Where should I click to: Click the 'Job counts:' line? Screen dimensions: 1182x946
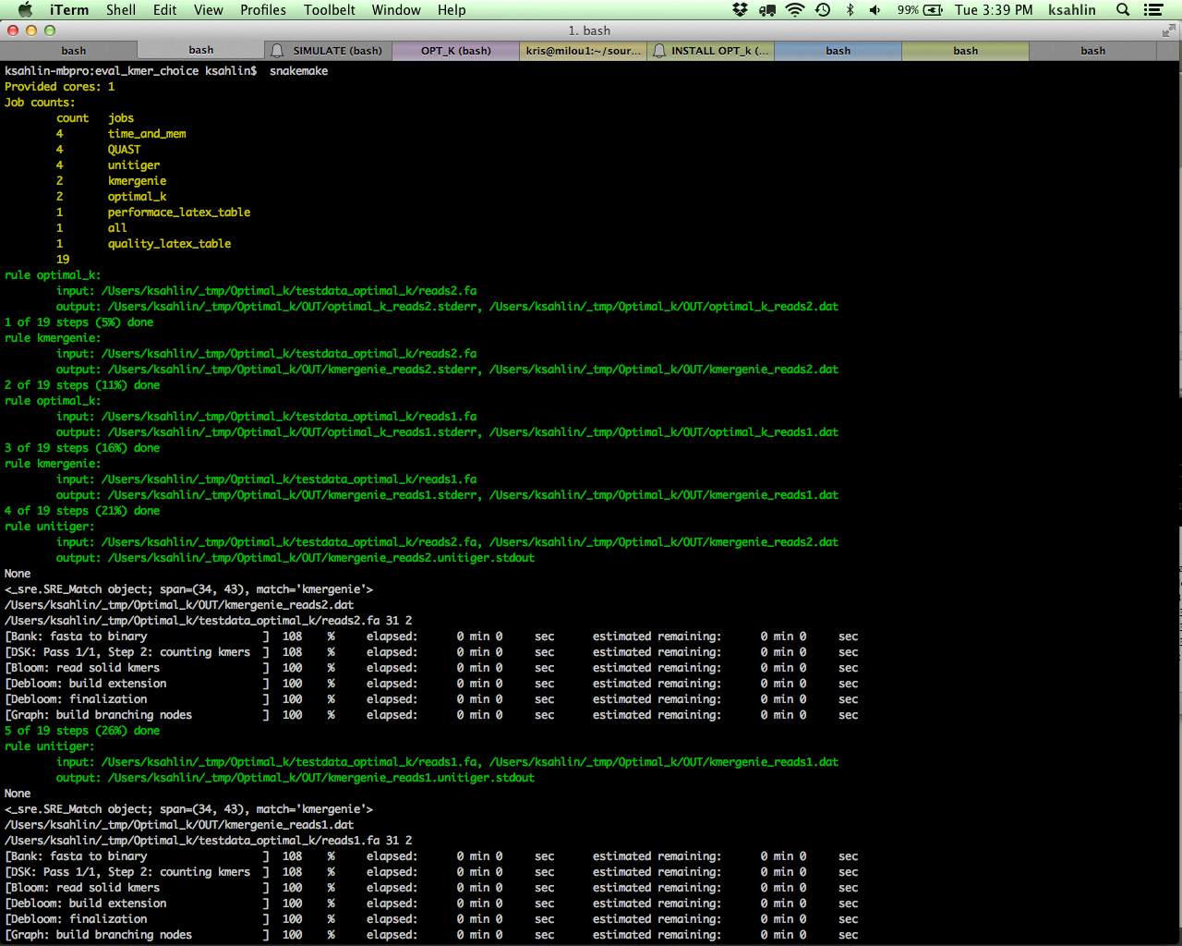pyautogui.click(x=40, y=103)
